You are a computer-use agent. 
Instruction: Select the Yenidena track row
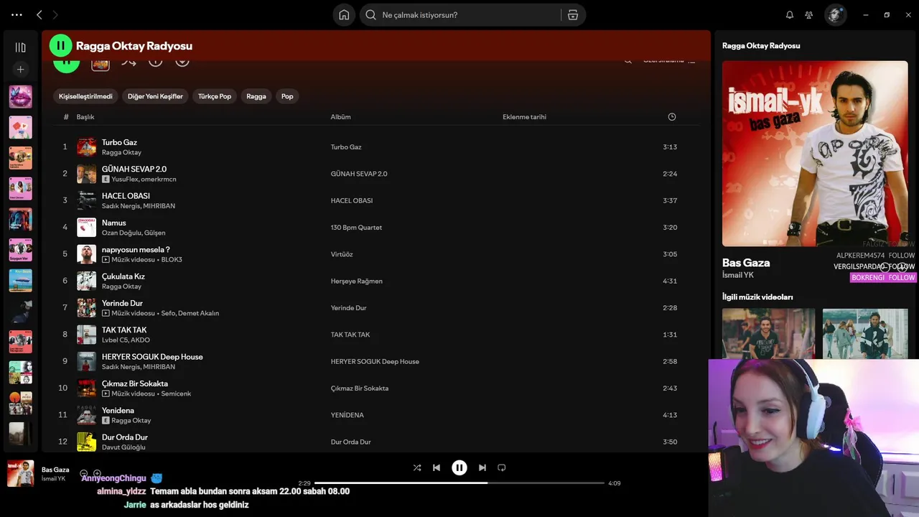(375, 415)
